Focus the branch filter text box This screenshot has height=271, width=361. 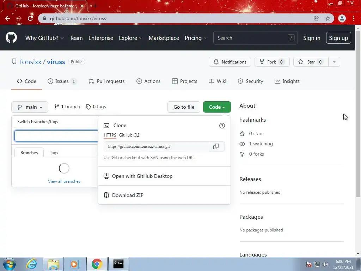click(56, 136)
